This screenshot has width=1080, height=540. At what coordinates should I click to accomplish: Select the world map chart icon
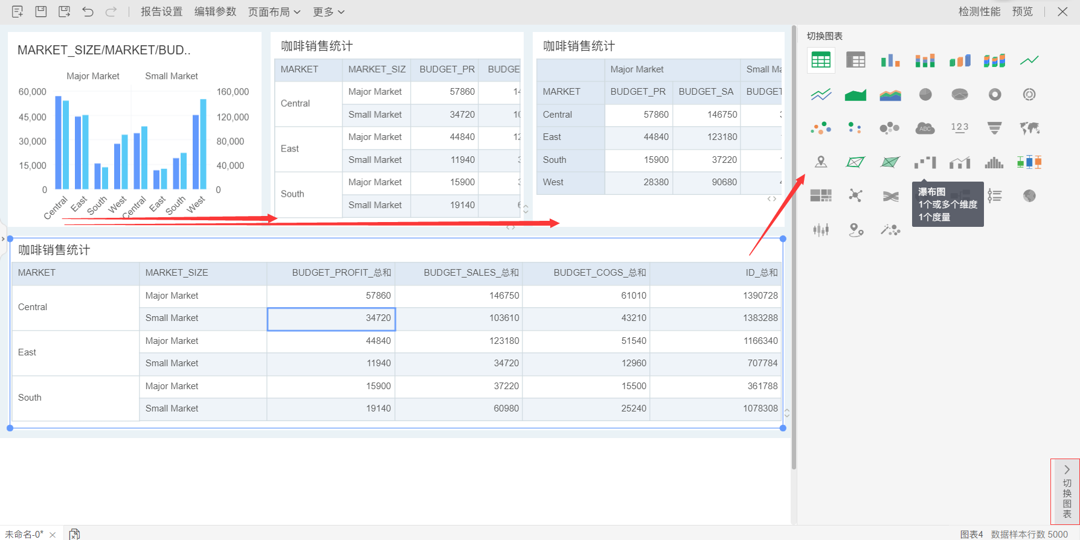1029,128
